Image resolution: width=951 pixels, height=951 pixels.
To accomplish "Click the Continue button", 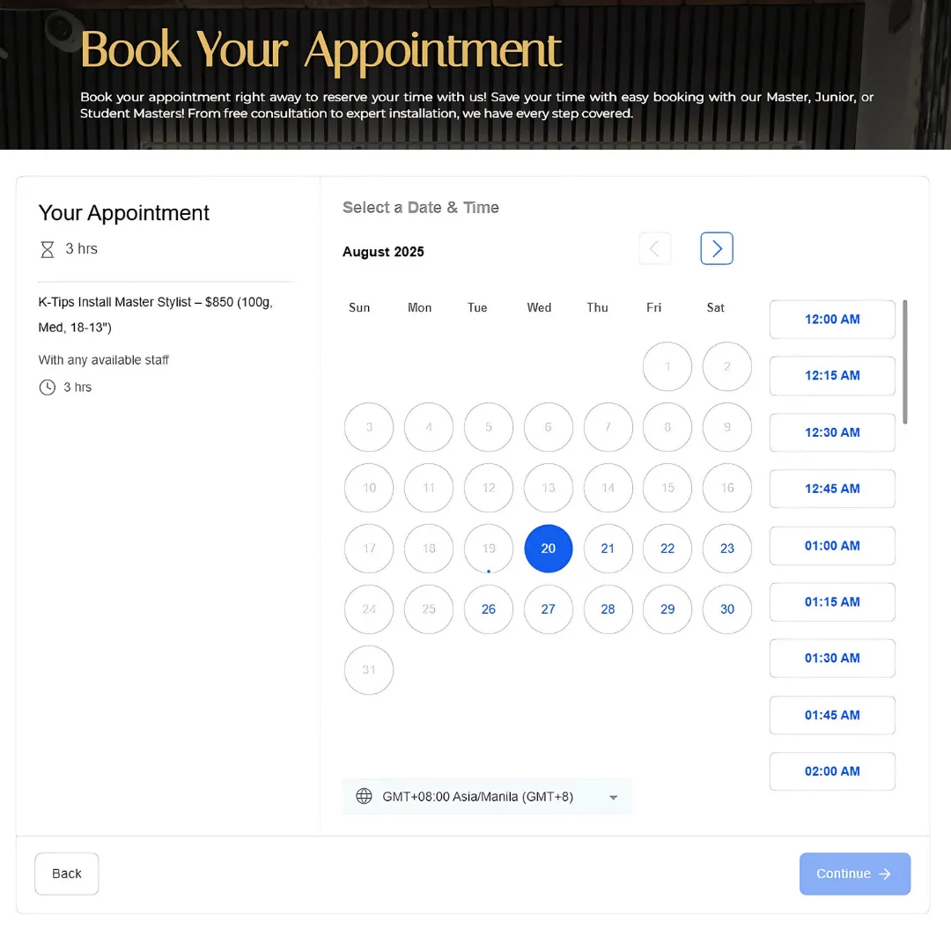I will (x=854, y=874).
